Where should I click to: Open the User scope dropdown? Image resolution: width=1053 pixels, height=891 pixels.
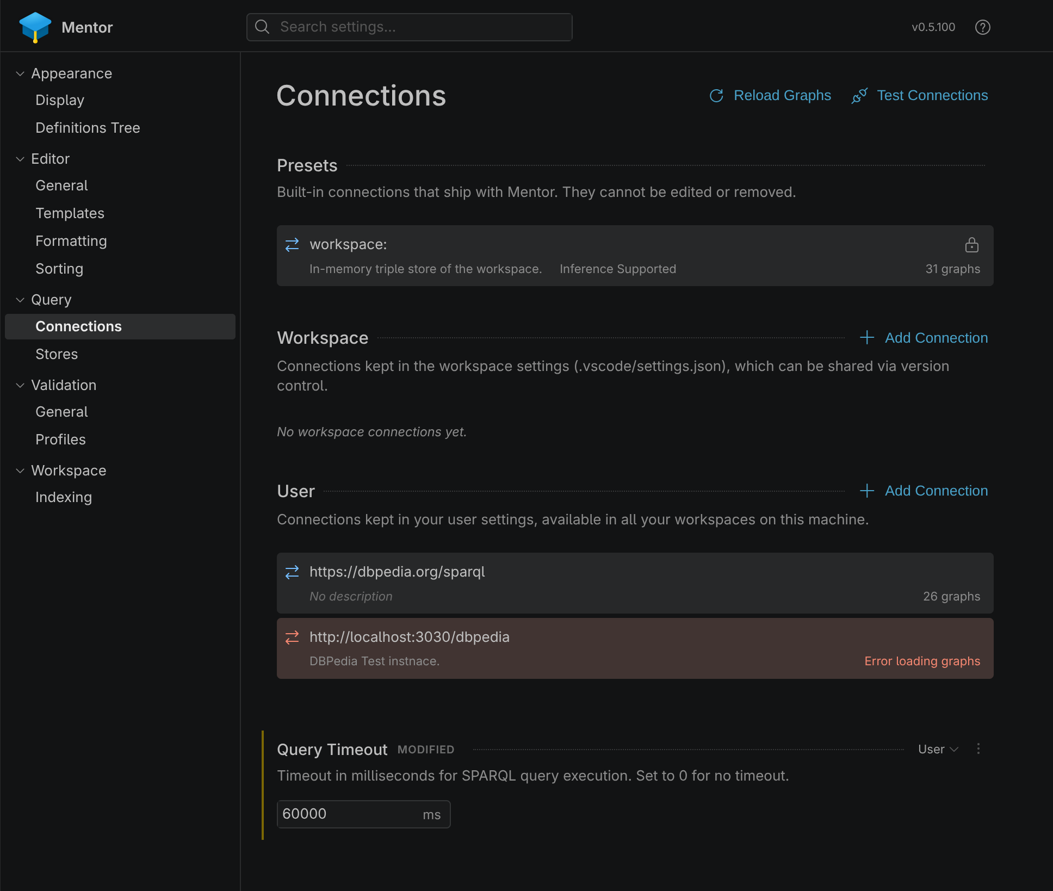(938, 749)
